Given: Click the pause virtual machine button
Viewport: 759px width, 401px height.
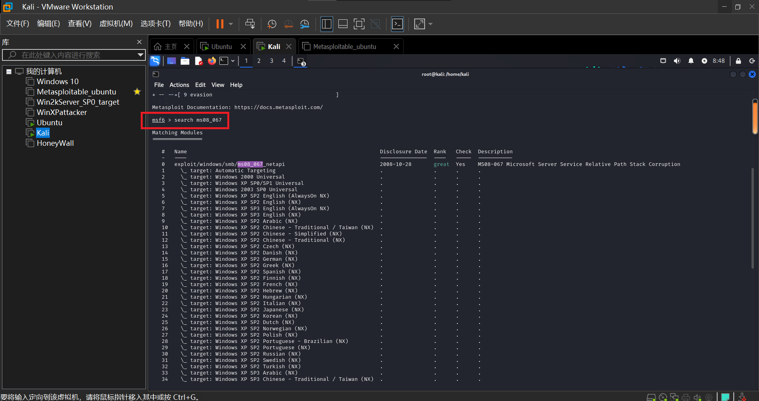Looking at the screenshot, I should [x=220, y=24].
